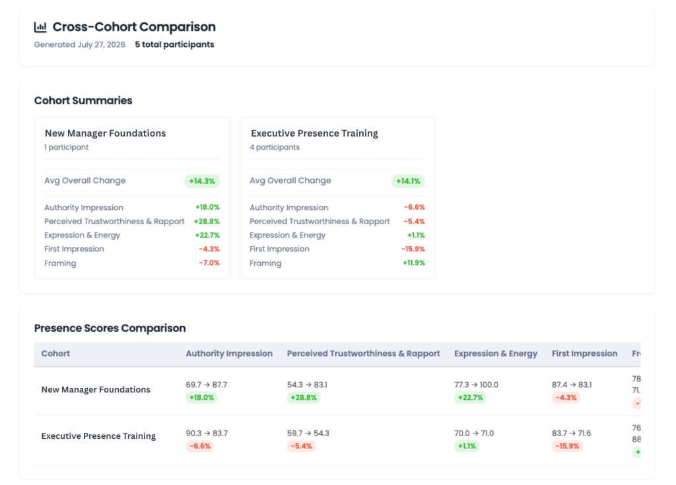Click the +18.0% badge in the table
676x485 pixels.
click(x=202, y=397)
